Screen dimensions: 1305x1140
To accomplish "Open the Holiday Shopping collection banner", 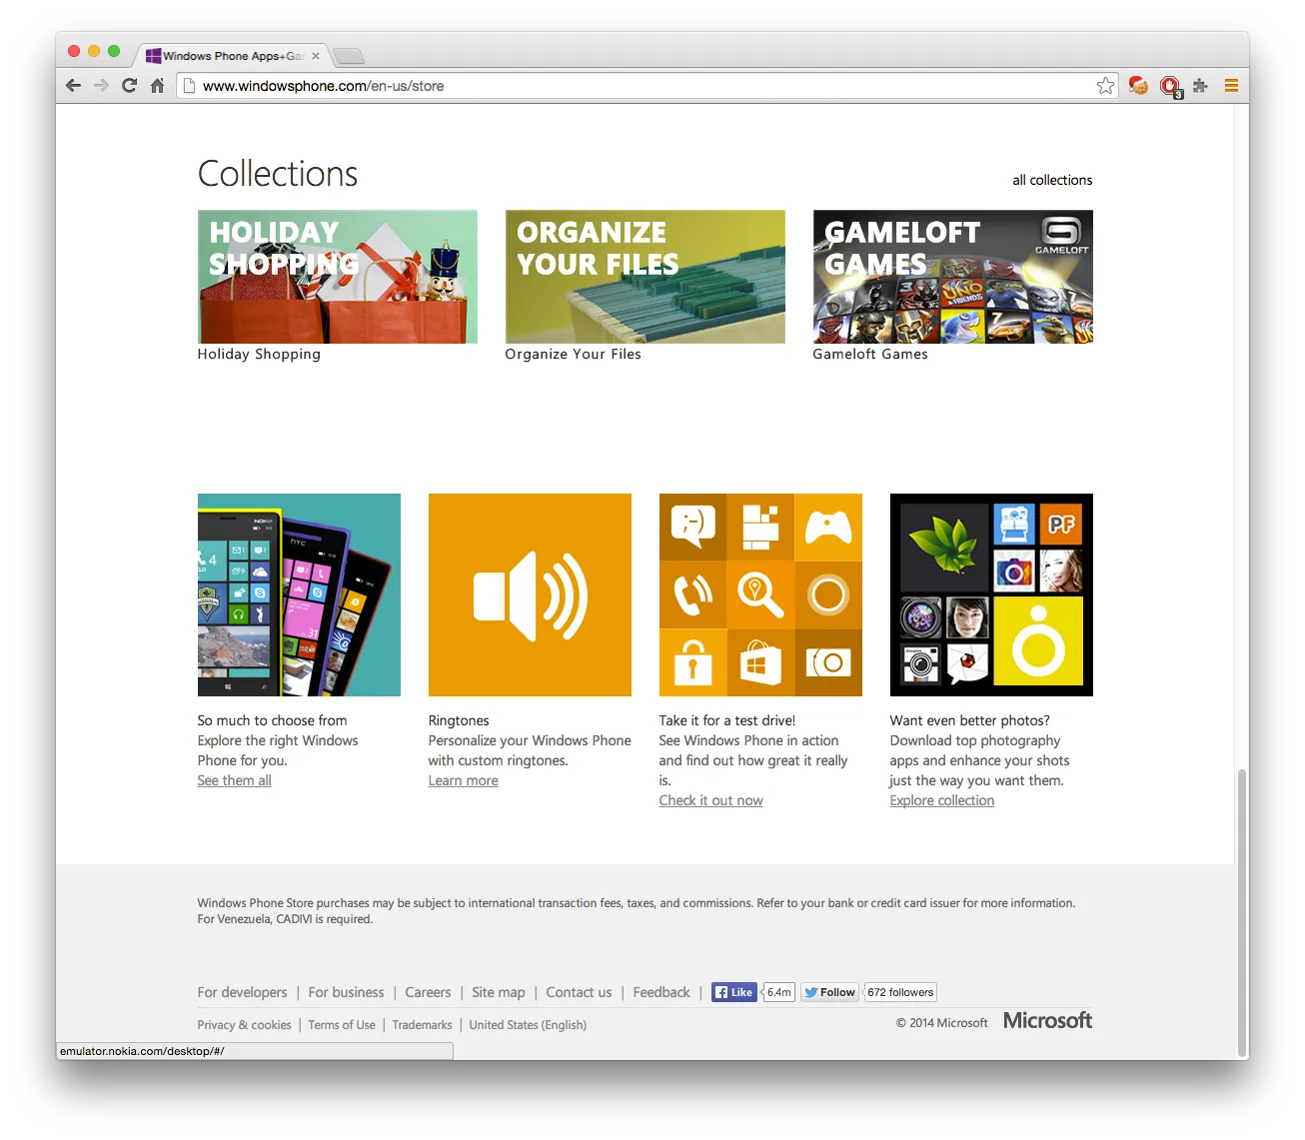I will (338, 277).
